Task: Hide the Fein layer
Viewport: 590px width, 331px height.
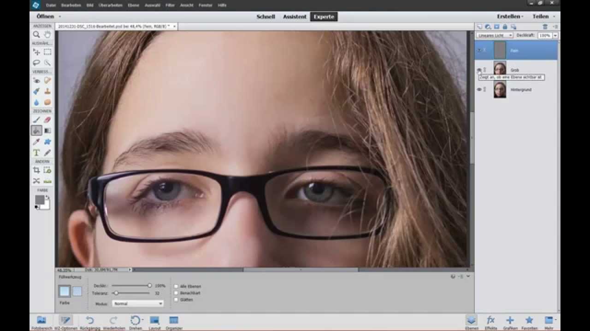Action: coord(479,50)
